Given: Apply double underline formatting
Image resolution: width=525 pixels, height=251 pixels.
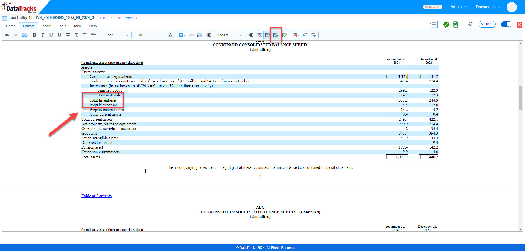Looking at the screenshot, I should (60, 35).
